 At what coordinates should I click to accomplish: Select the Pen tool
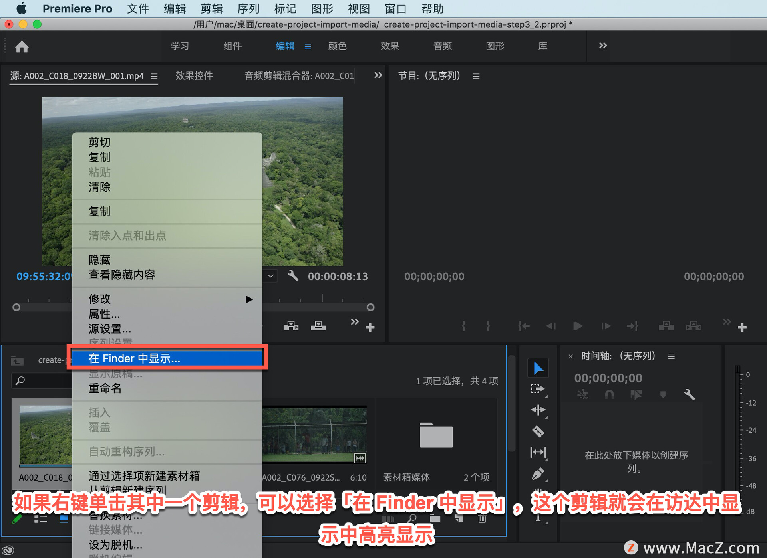point(538,474)
